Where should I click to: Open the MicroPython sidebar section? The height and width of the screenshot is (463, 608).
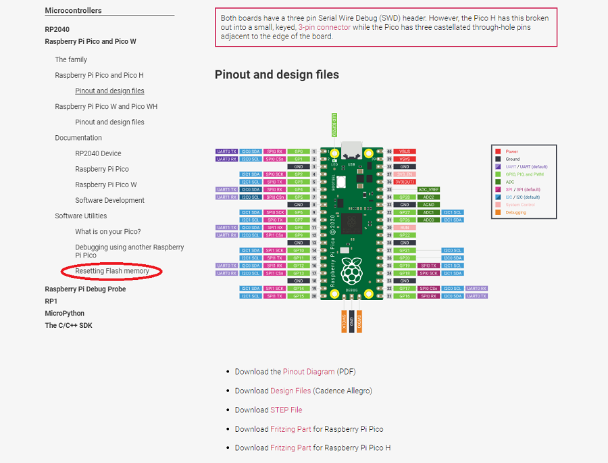pos(64,314)
